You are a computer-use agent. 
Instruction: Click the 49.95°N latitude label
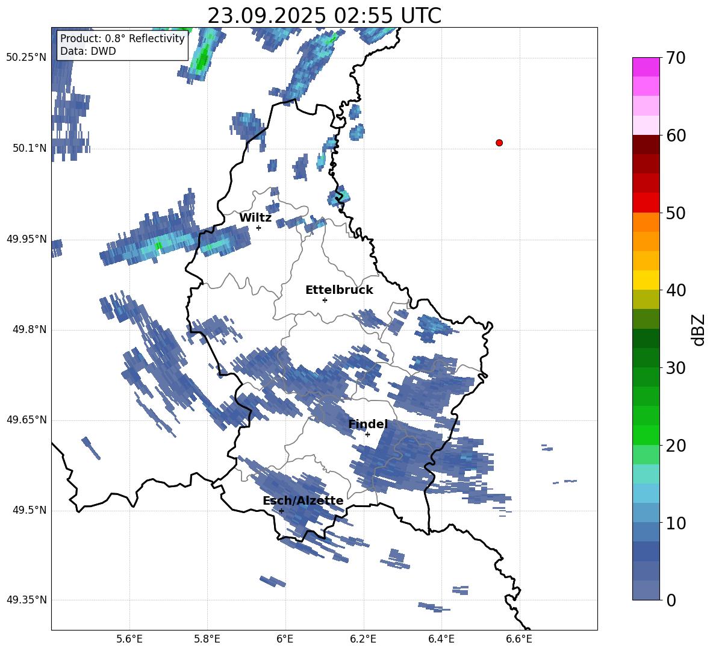[x=26, y=239]
